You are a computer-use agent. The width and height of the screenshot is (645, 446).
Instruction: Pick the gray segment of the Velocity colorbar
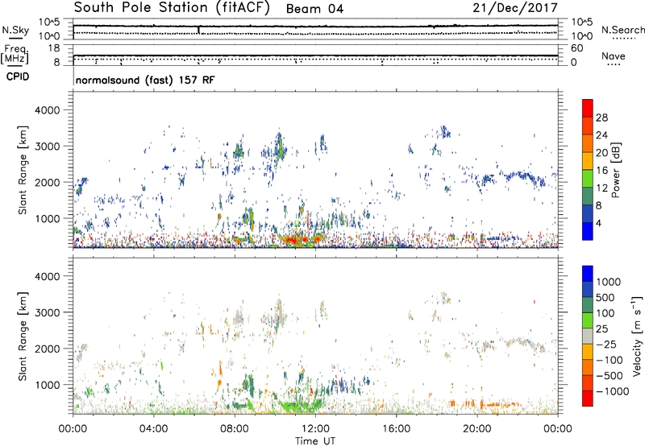(588, 336)
